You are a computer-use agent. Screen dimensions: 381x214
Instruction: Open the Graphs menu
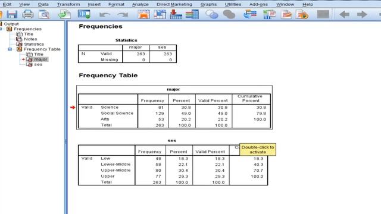click(x=208, y=4)
